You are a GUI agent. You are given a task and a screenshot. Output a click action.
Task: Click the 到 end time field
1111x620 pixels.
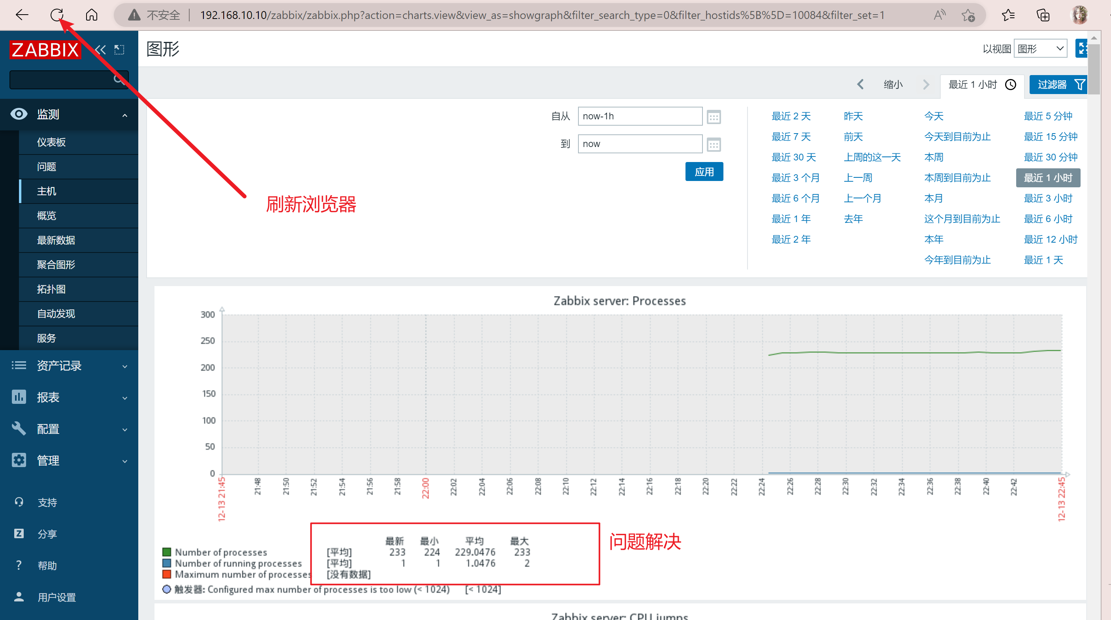tap(640, 144)
